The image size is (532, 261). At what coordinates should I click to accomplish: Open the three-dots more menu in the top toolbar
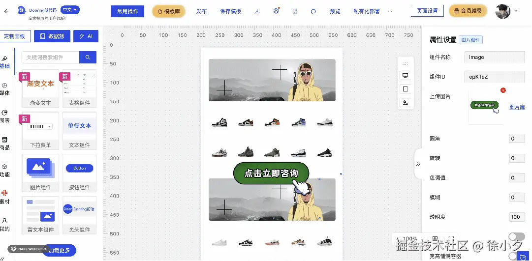click(390, 11)
